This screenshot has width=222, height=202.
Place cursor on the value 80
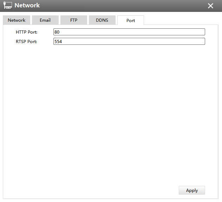[x=57, y=32]
